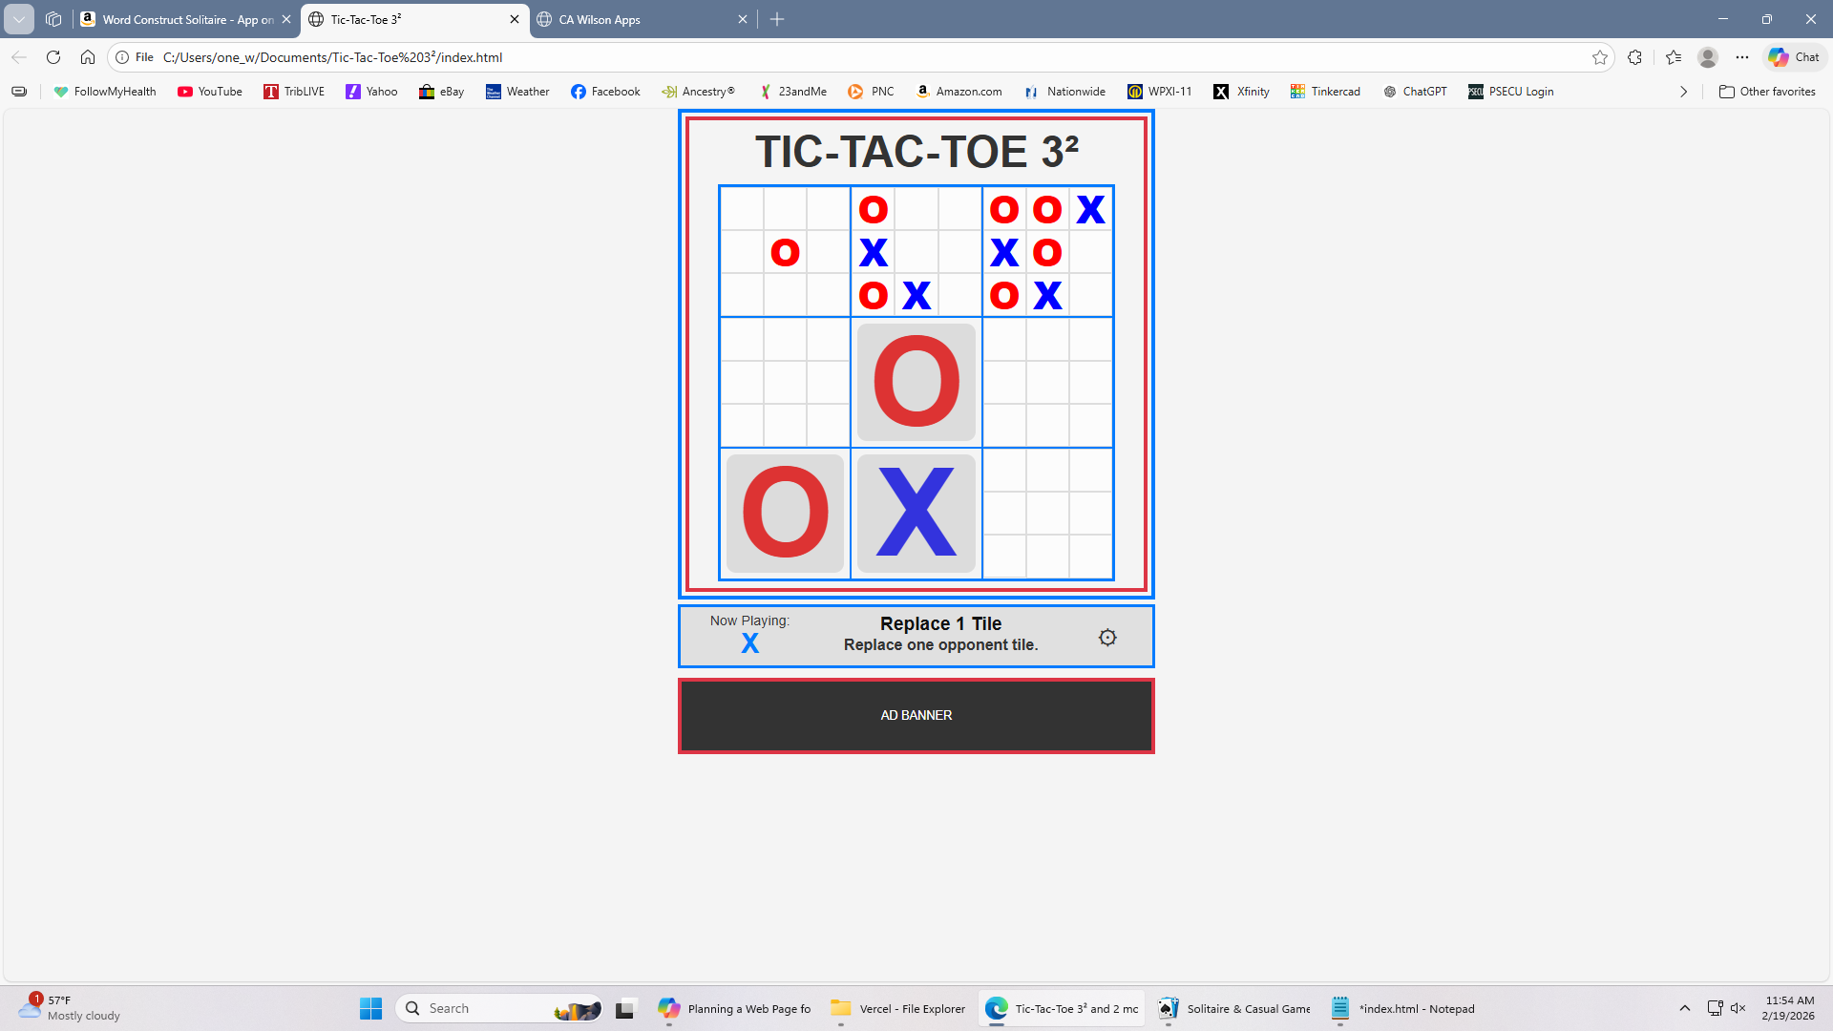Open the Other favorites folder

tap(1767, 91)
